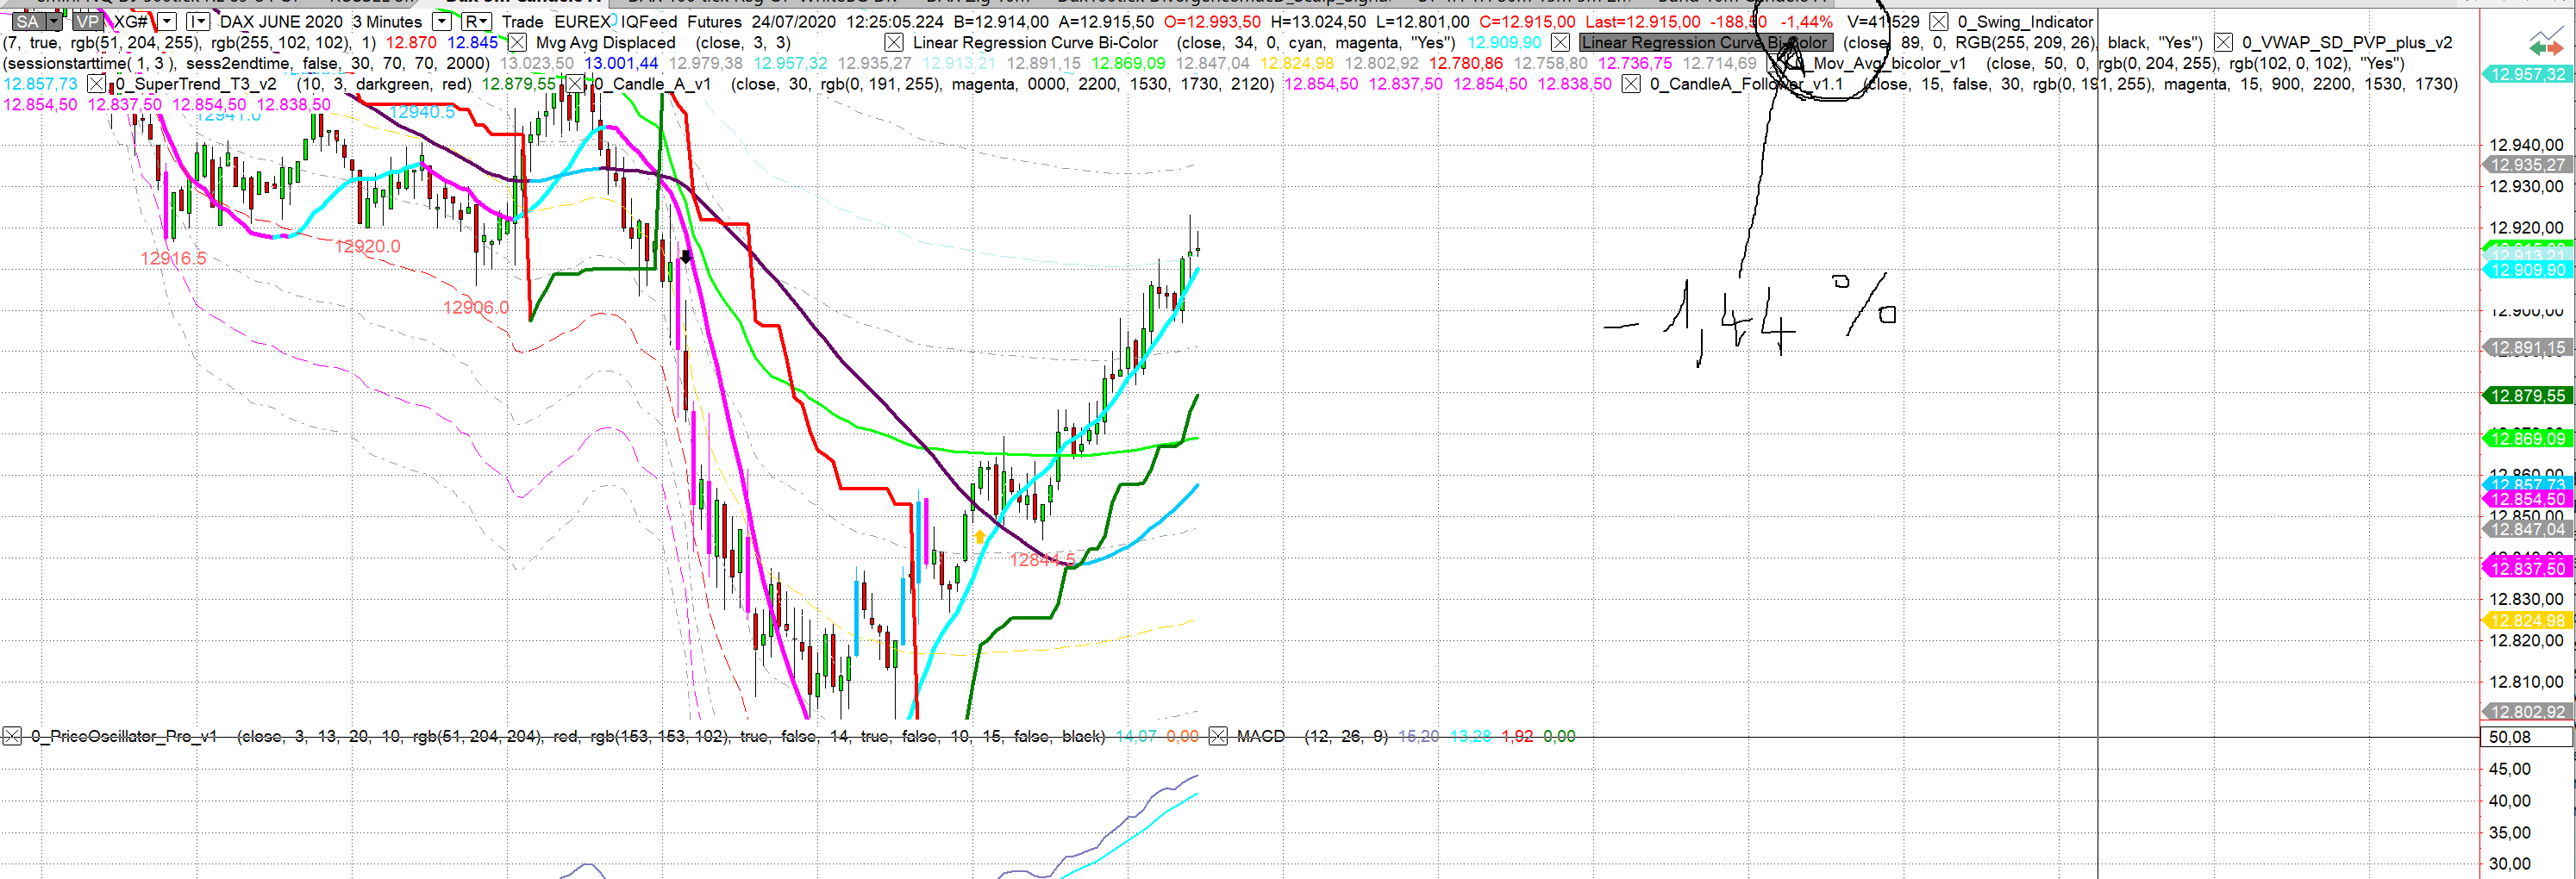Click the 24/07/2020 date in header
Viewport: 2576px width, 879px height.
coord(794,21)
